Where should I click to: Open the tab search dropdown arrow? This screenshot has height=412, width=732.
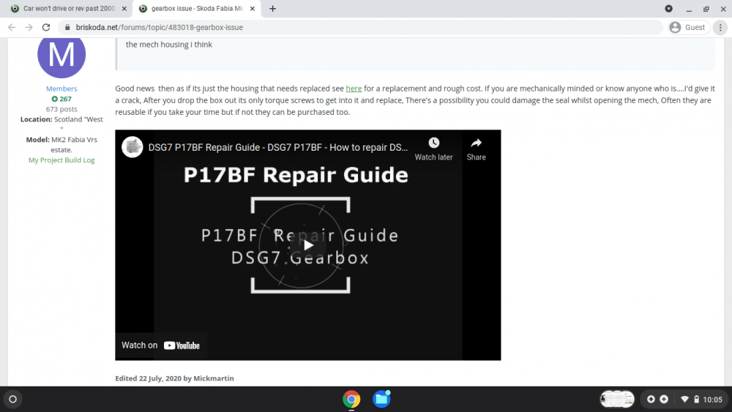668,8
